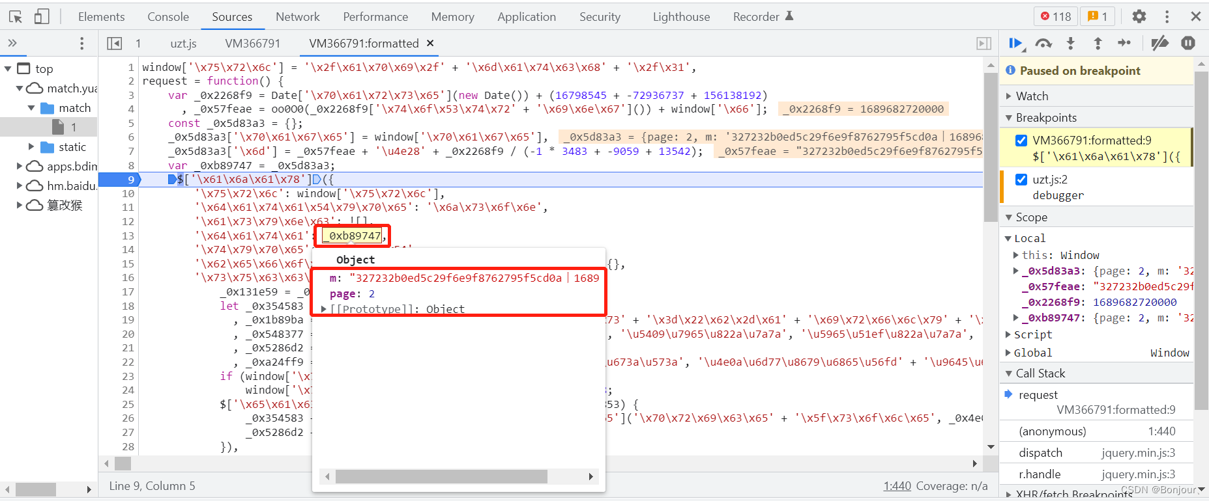Expand 'this: Window' in Local scope
Screen dimensions: 1209x501
[1016, 256]
